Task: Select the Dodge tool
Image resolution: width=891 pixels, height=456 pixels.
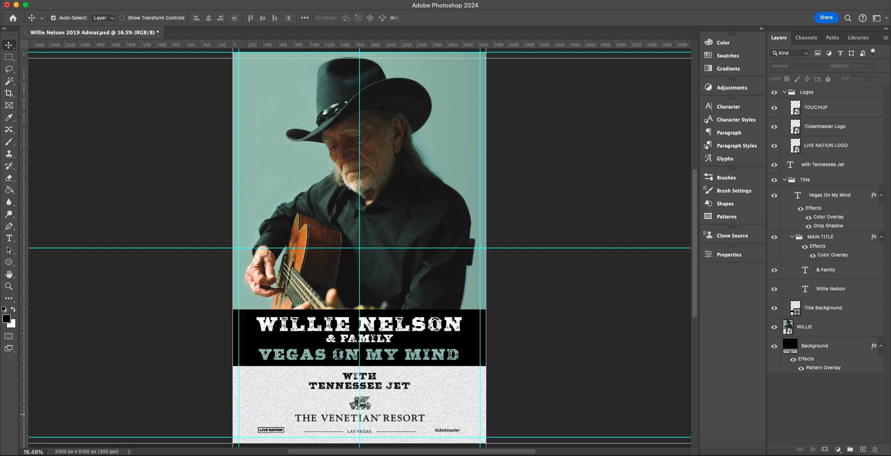Action: coord(9,214)
